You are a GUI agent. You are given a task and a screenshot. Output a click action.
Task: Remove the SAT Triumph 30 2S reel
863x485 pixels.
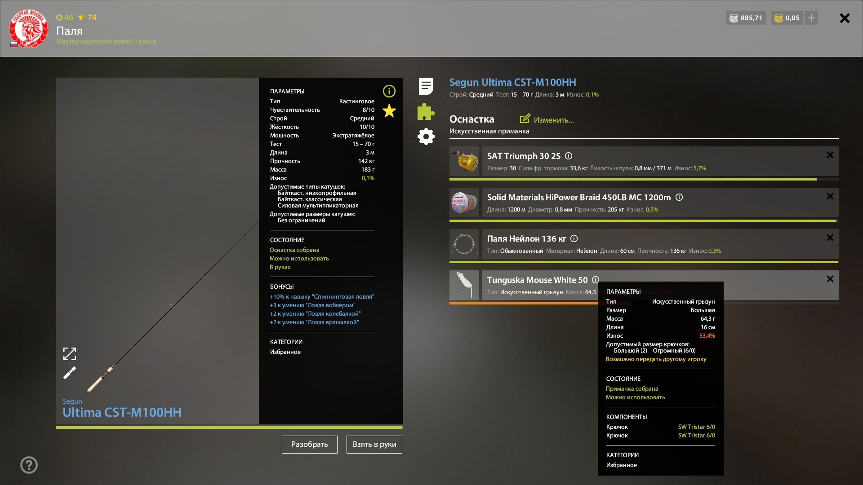click(830, 155)
